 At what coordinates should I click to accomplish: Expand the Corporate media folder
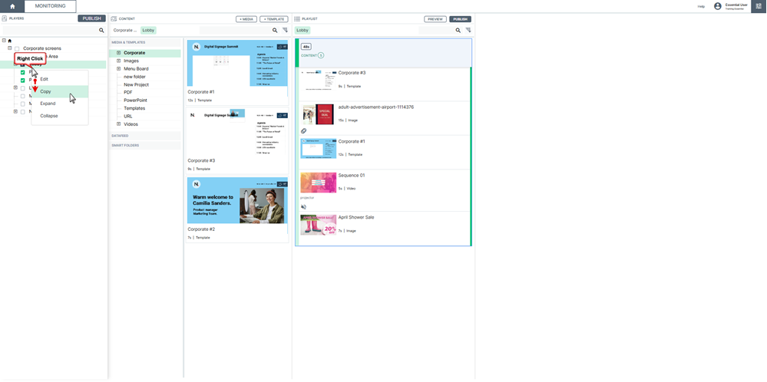118,53
